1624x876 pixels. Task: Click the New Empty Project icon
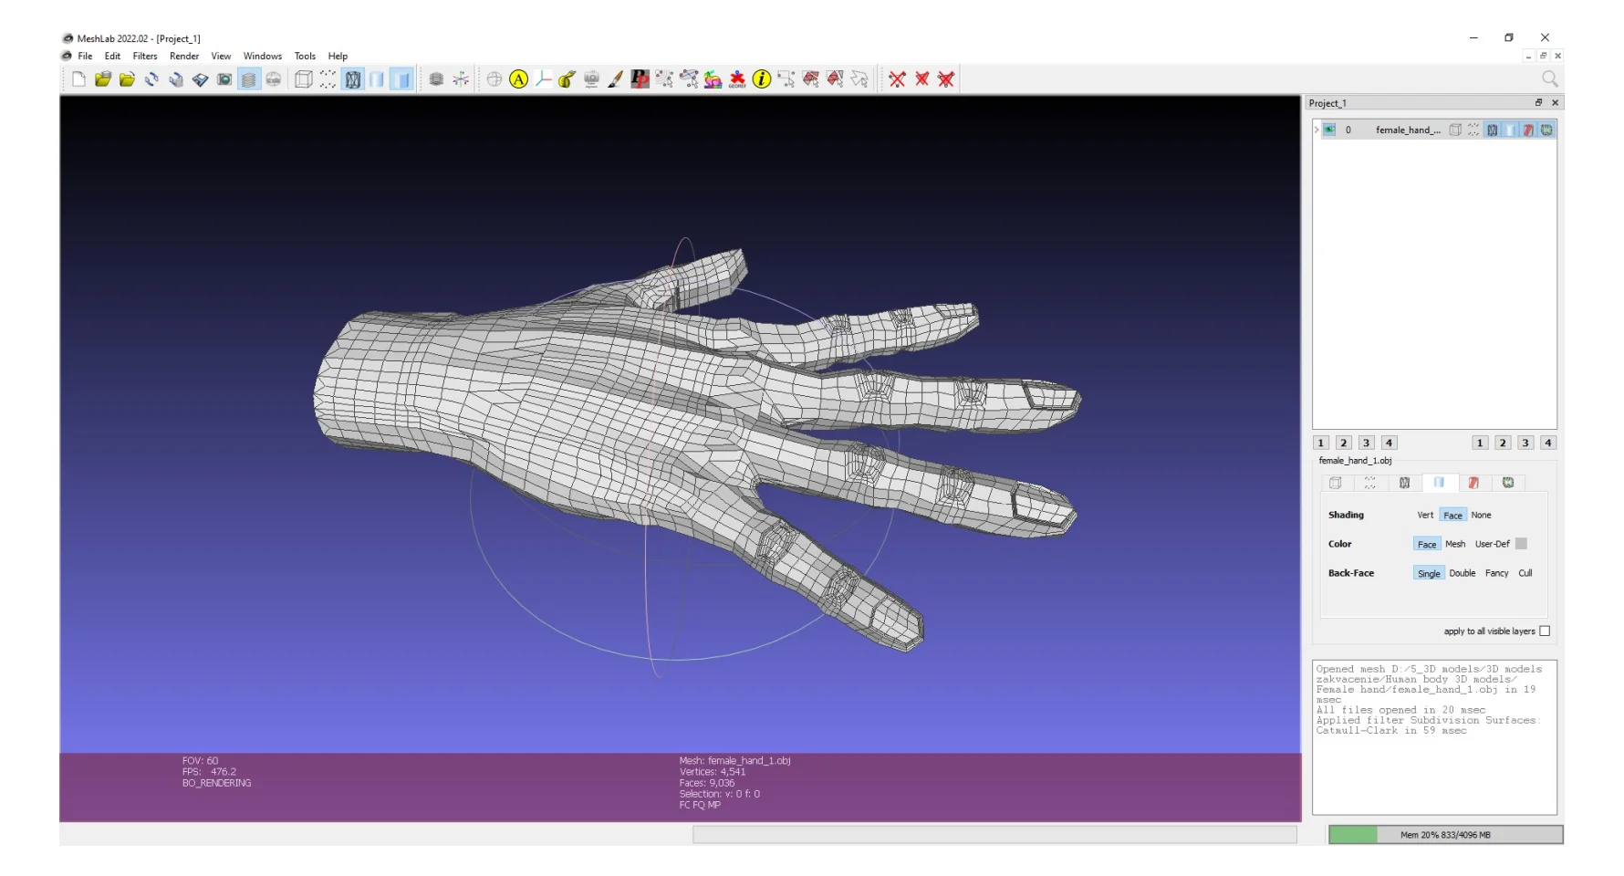pos(78,79)
